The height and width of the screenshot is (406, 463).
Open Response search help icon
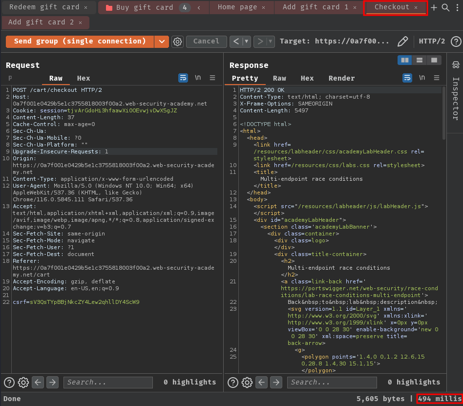coord(233,383)
